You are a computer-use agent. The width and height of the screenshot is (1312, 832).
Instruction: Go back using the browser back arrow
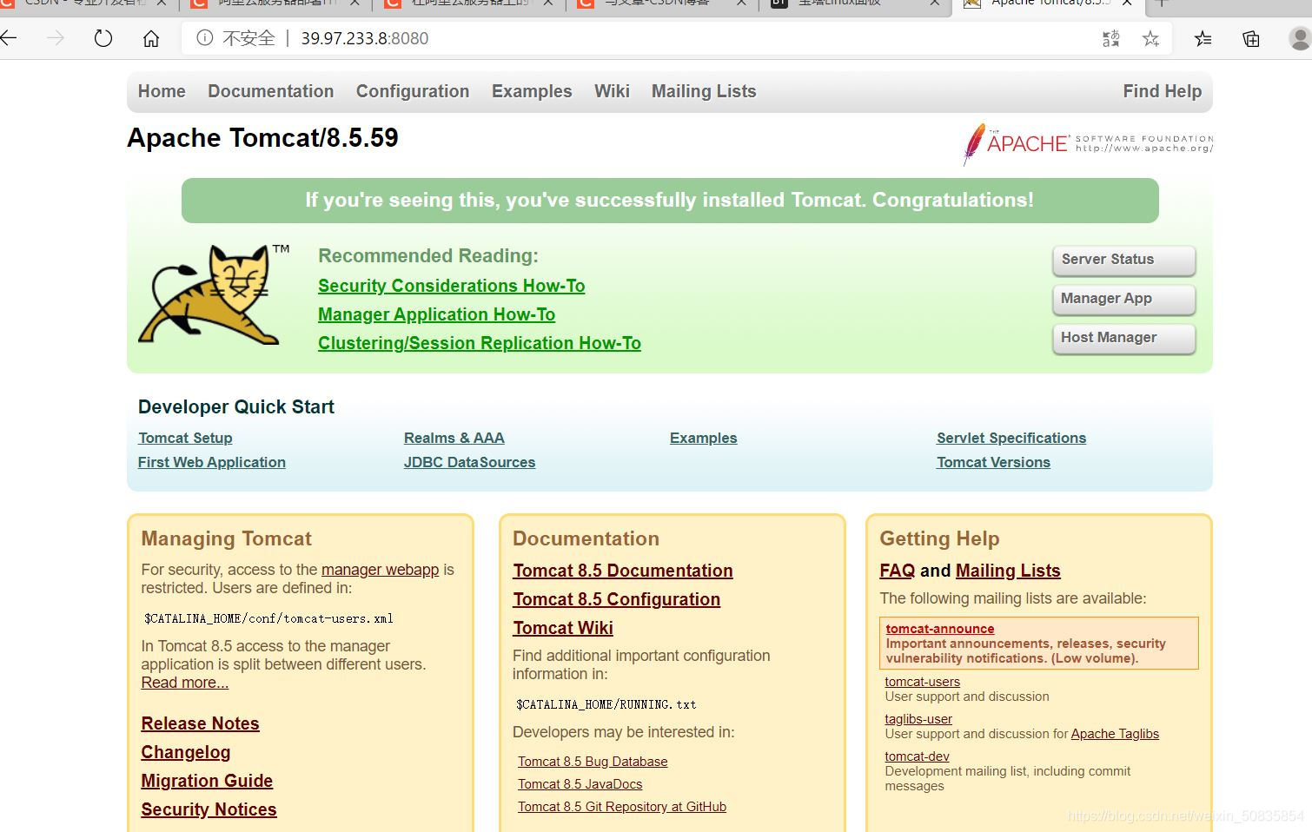pyautogui.click(x=9, y=38)
